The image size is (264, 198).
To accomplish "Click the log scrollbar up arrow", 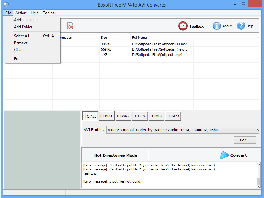I will click(259, 165).
